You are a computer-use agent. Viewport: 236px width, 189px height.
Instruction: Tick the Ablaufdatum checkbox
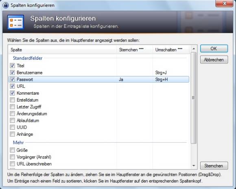[12, 120]
